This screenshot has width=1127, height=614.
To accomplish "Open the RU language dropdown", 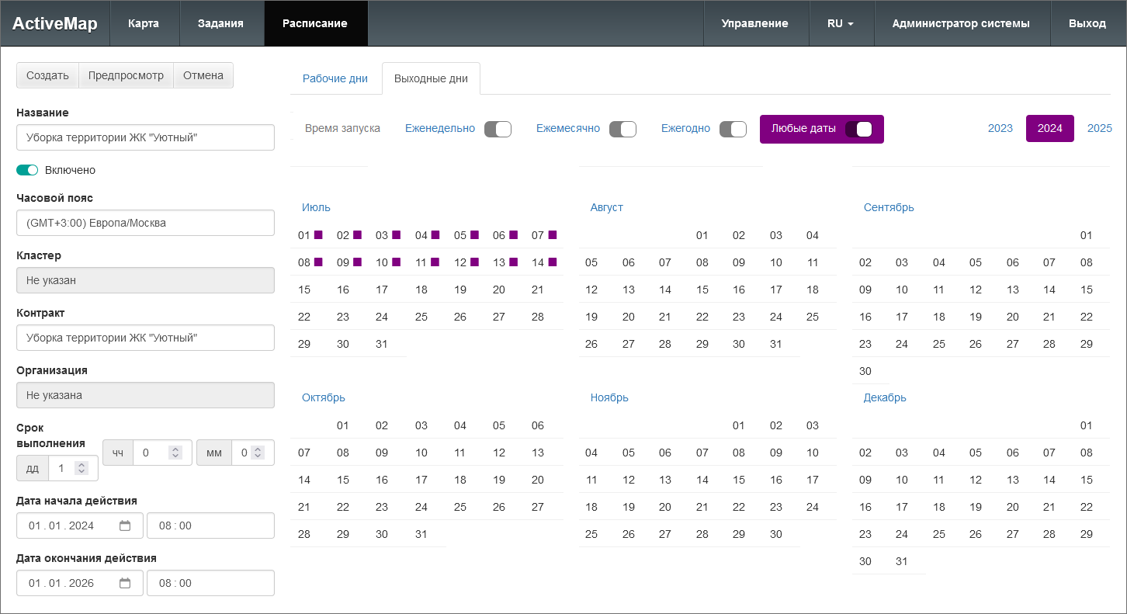I will [841, 23].
